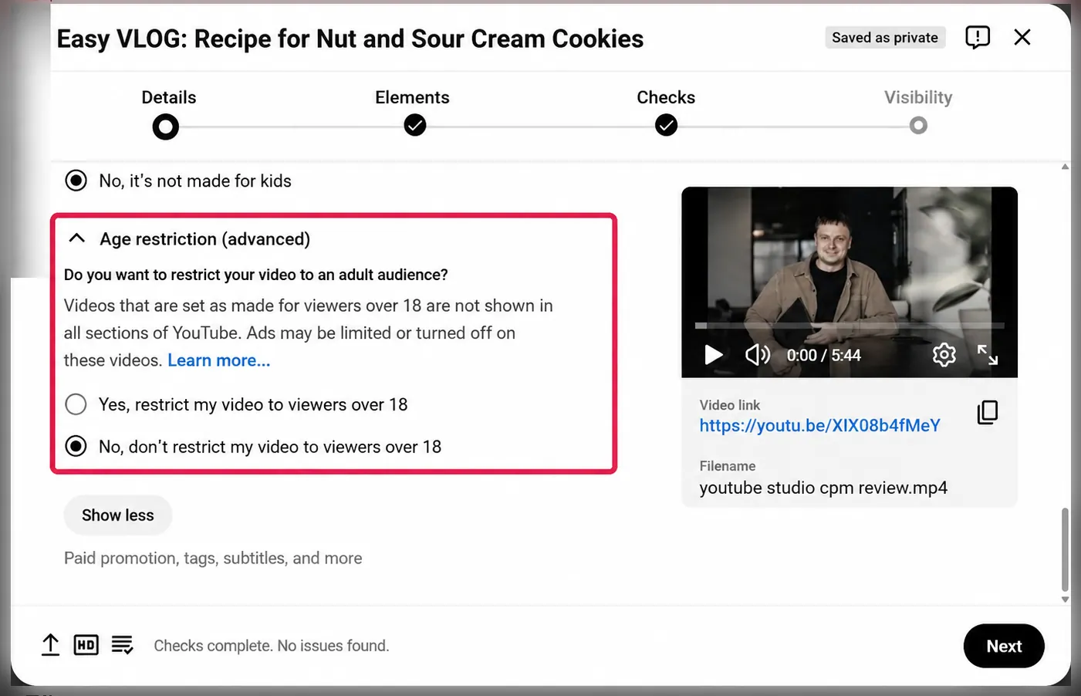
Task: Mute the video preview volume
Action: [758, 355]
